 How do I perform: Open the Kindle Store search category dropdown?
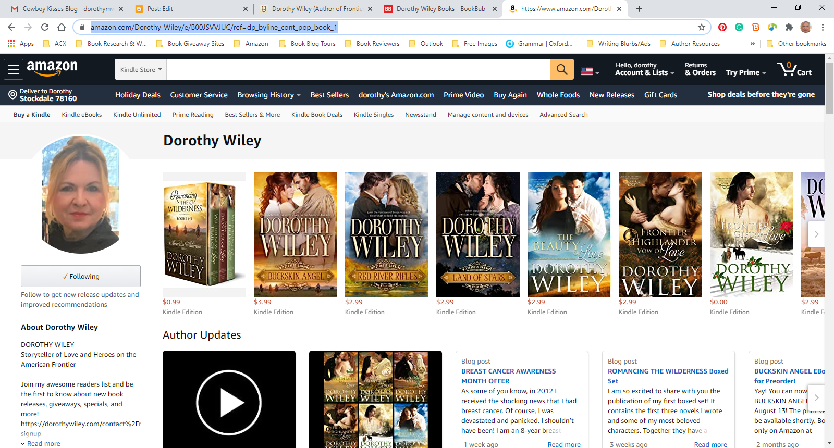click(x=141, y=69)
